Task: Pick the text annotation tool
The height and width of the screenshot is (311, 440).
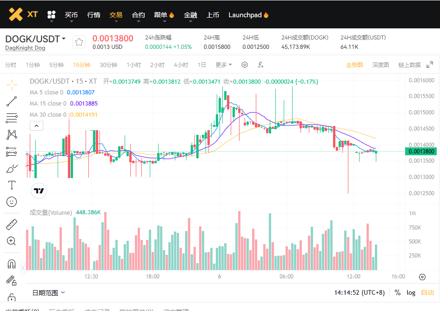Action: point(12,185)
